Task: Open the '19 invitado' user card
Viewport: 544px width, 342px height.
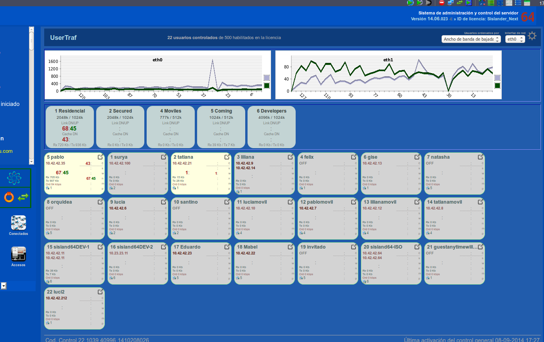Action: click(328, 263)
